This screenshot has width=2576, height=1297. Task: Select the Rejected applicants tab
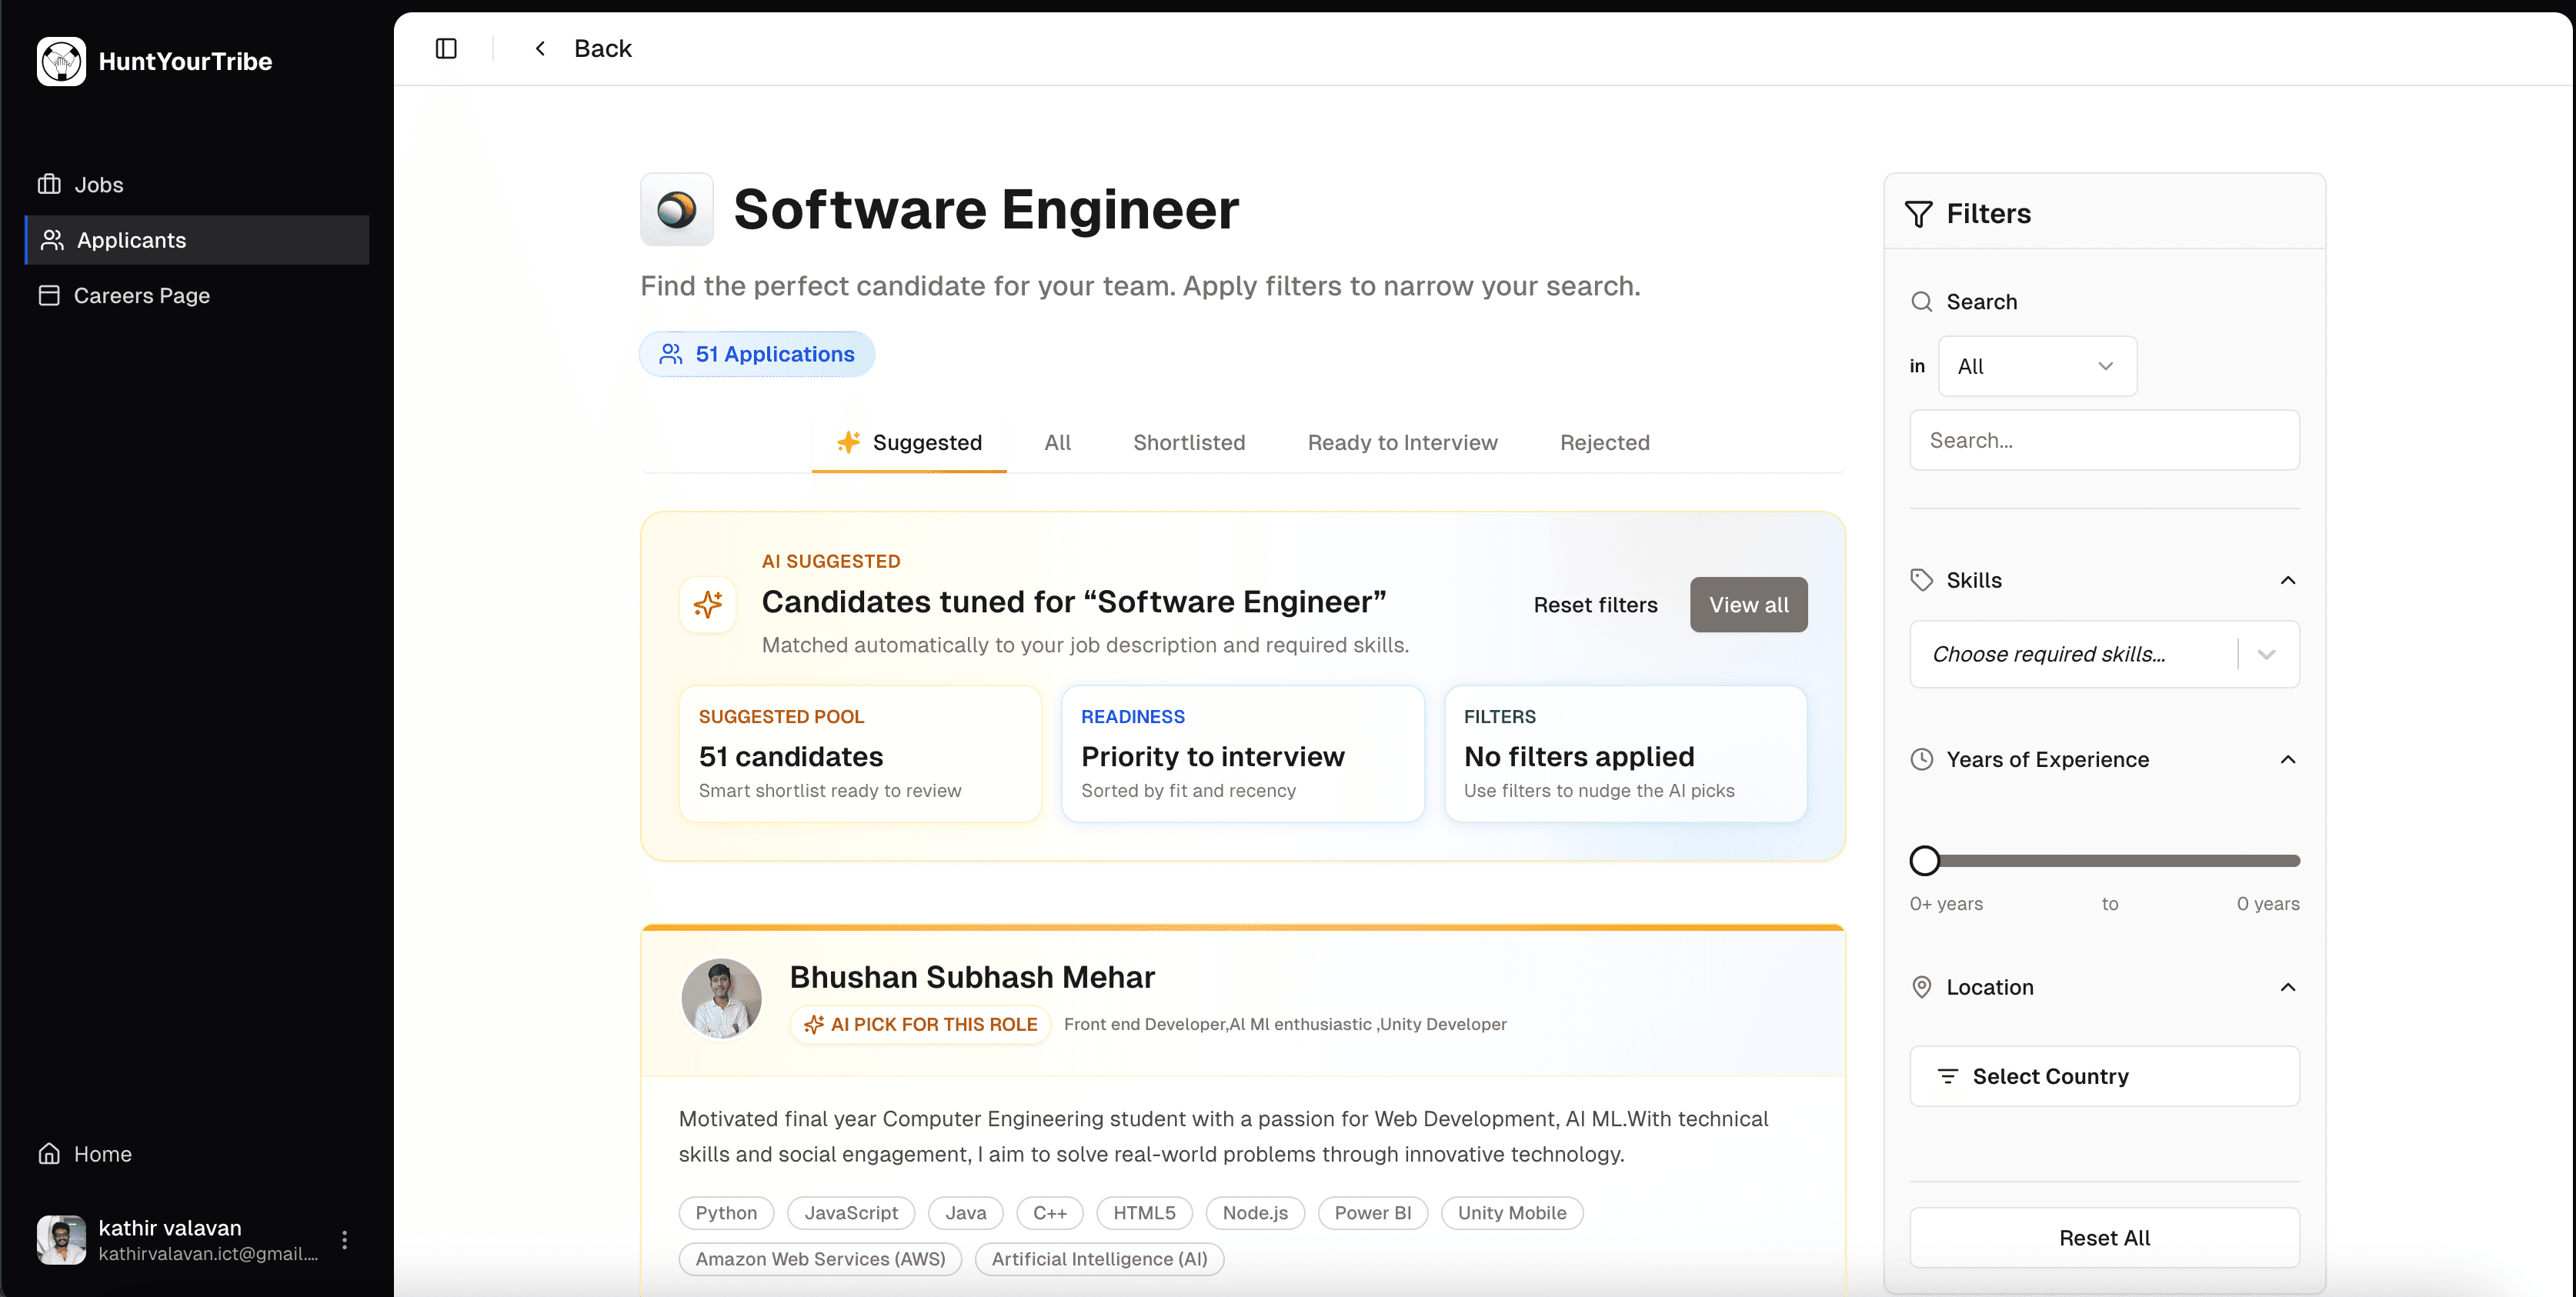tap(1604, 442)
